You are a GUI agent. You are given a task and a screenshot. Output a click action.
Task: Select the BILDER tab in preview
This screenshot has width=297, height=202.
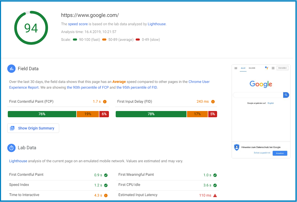pyautogui.click(x=252, y=68)
